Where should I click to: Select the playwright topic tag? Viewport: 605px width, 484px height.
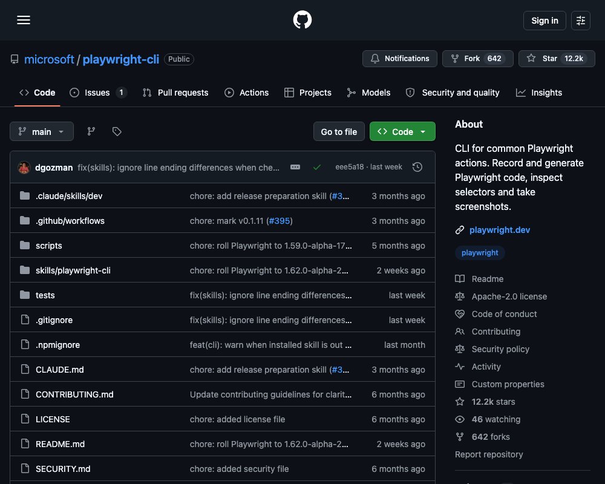[480, 253]
